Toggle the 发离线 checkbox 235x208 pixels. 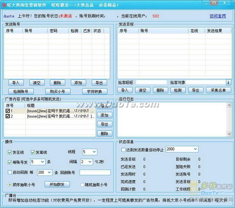click(33, 152)
